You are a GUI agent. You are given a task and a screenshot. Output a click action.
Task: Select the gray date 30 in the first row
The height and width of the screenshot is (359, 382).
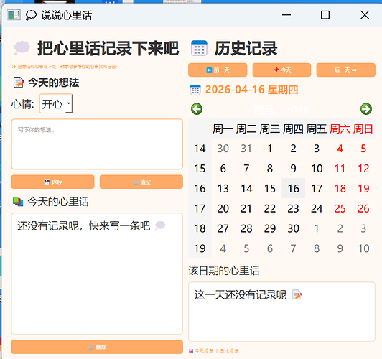[x=223, y=149]
